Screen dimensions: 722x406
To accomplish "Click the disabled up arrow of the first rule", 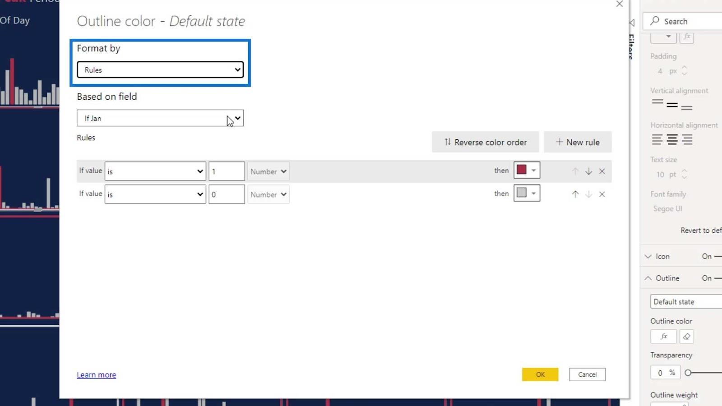I will 575,171.
